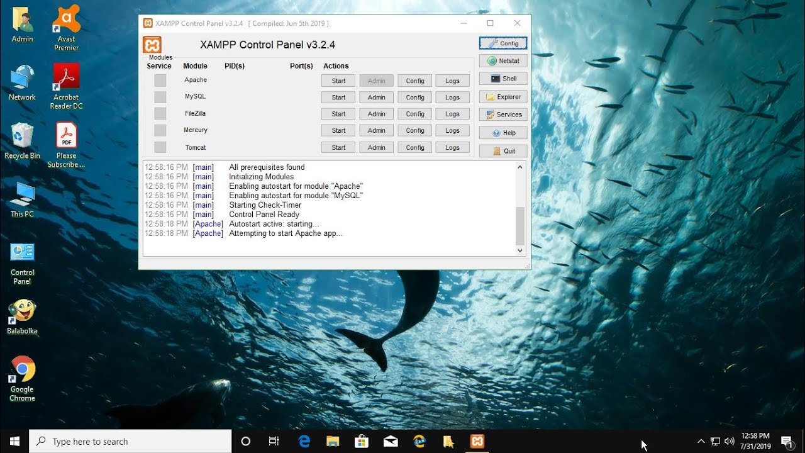Click log scrollbar down arrow
The height and width of the screenshot is (453, 805).
click(x=520, y=250)
